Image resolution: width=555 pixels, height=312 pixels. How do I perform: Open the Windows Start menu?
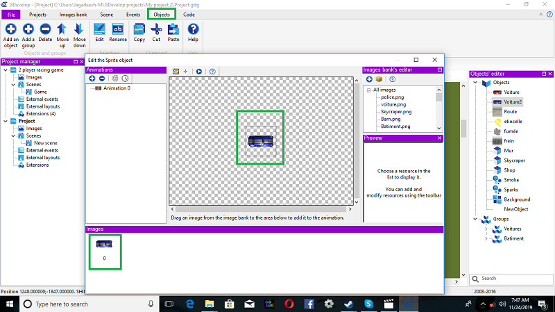click(x=9, y=304)
